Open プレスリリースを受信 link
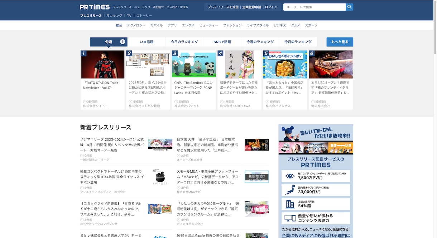This screenshot has width=437, height=238. [x=223, y=7]
